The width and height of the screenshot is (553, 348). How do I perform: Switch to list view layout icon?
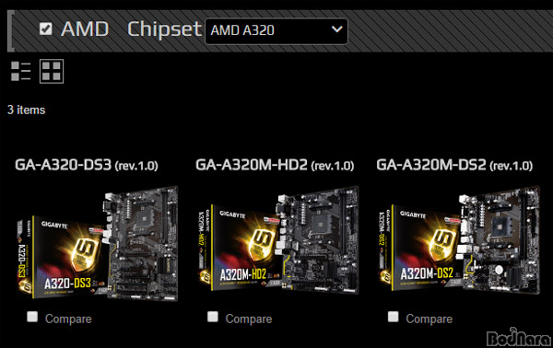[21, 71]
